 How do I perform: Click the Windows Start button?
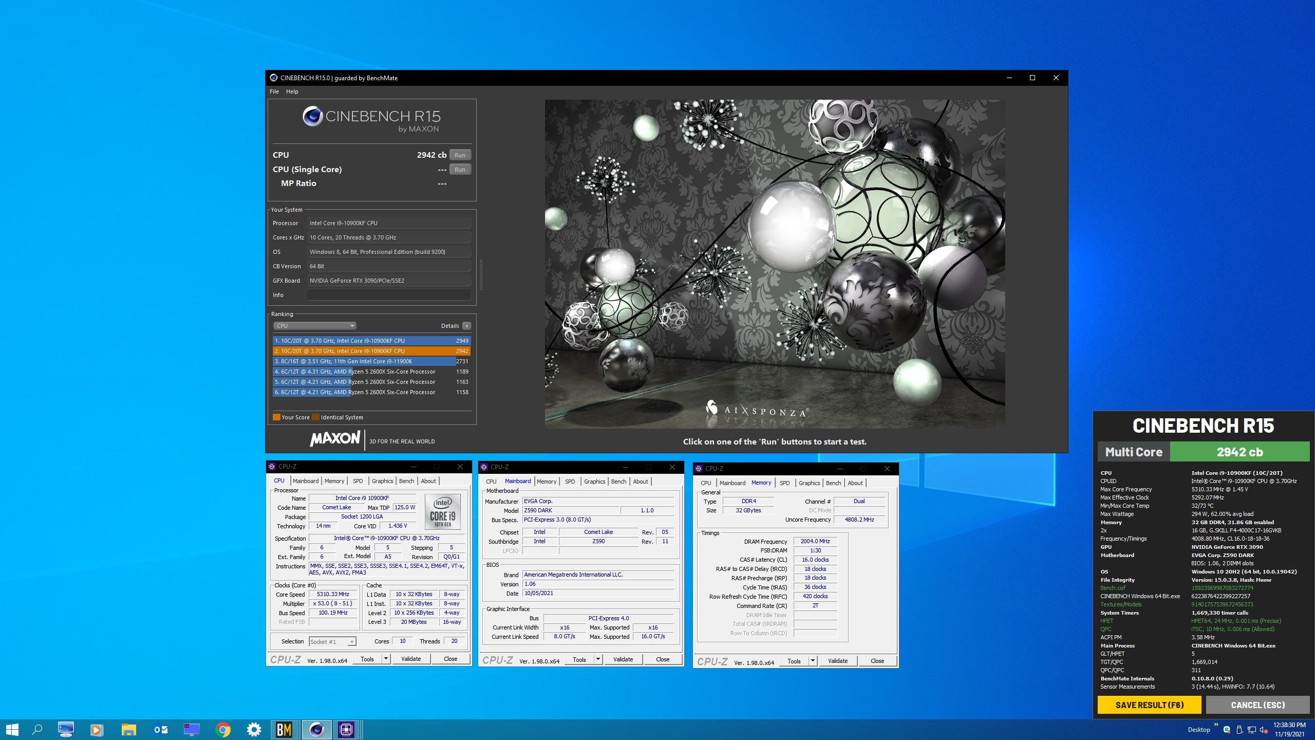point(12,729)
